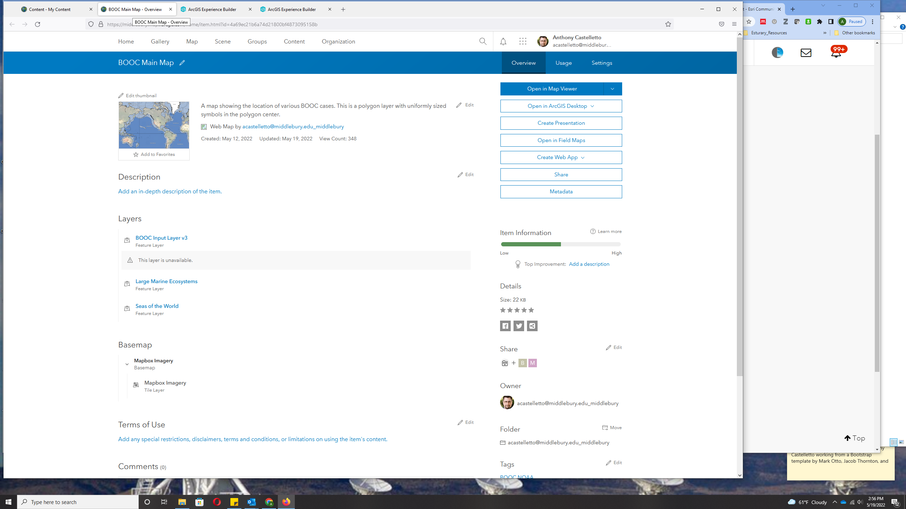Switch to the Usage tab
Viewport: 906px width, 509px height.
[x=563, y=63]
